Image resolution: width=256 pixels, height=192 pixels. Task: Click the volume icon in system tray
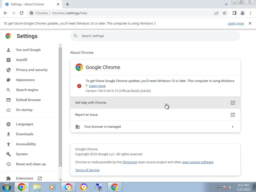point(231,187)
